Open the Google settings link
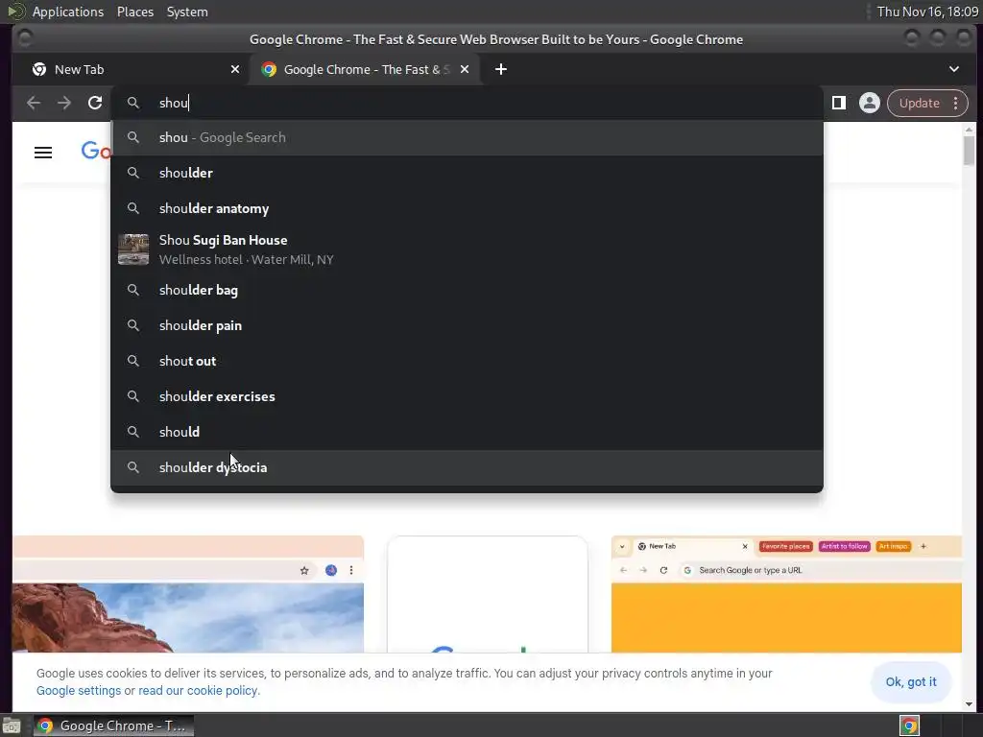This screenshot has height=737, width=983. 79,691
